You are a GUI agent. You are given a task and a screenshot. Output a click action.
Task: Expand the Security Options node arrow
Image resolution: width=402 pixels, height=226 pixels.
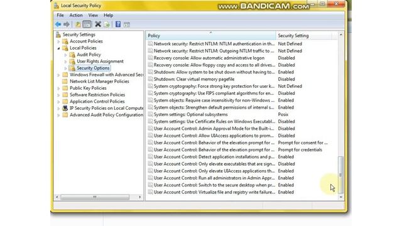(x=65, y=68)
